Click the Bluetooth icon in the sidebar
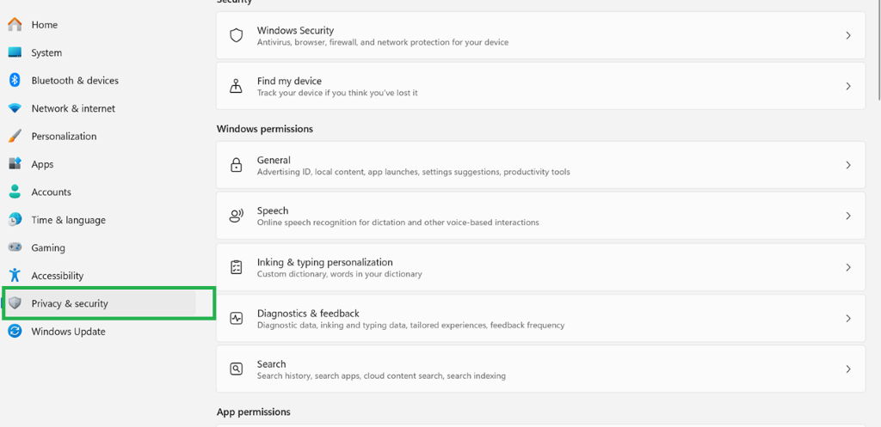The height and width of the screenshot is (427, 881). tap(15, 80)
